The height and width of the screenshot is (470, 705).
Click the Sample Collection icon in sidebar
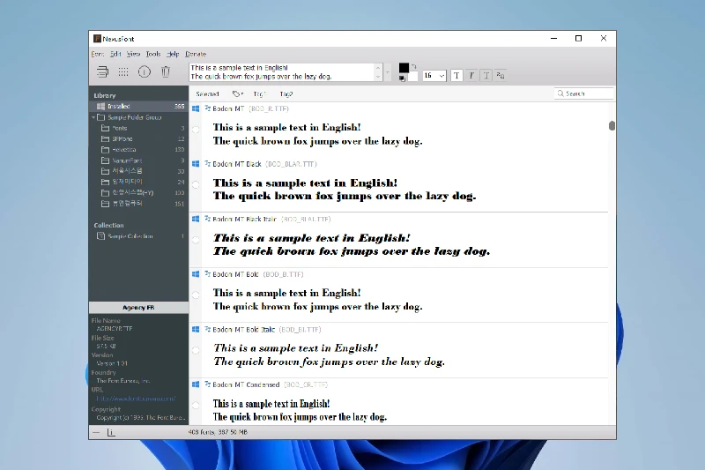(100, 236)
